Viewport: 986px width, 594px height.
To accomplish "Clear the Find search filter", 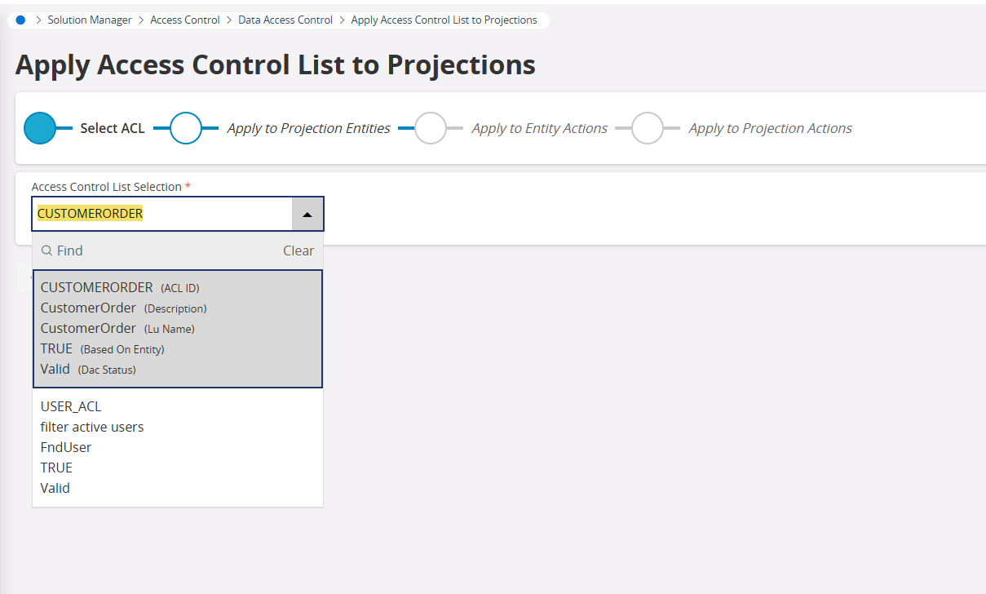I will point(298,250).
